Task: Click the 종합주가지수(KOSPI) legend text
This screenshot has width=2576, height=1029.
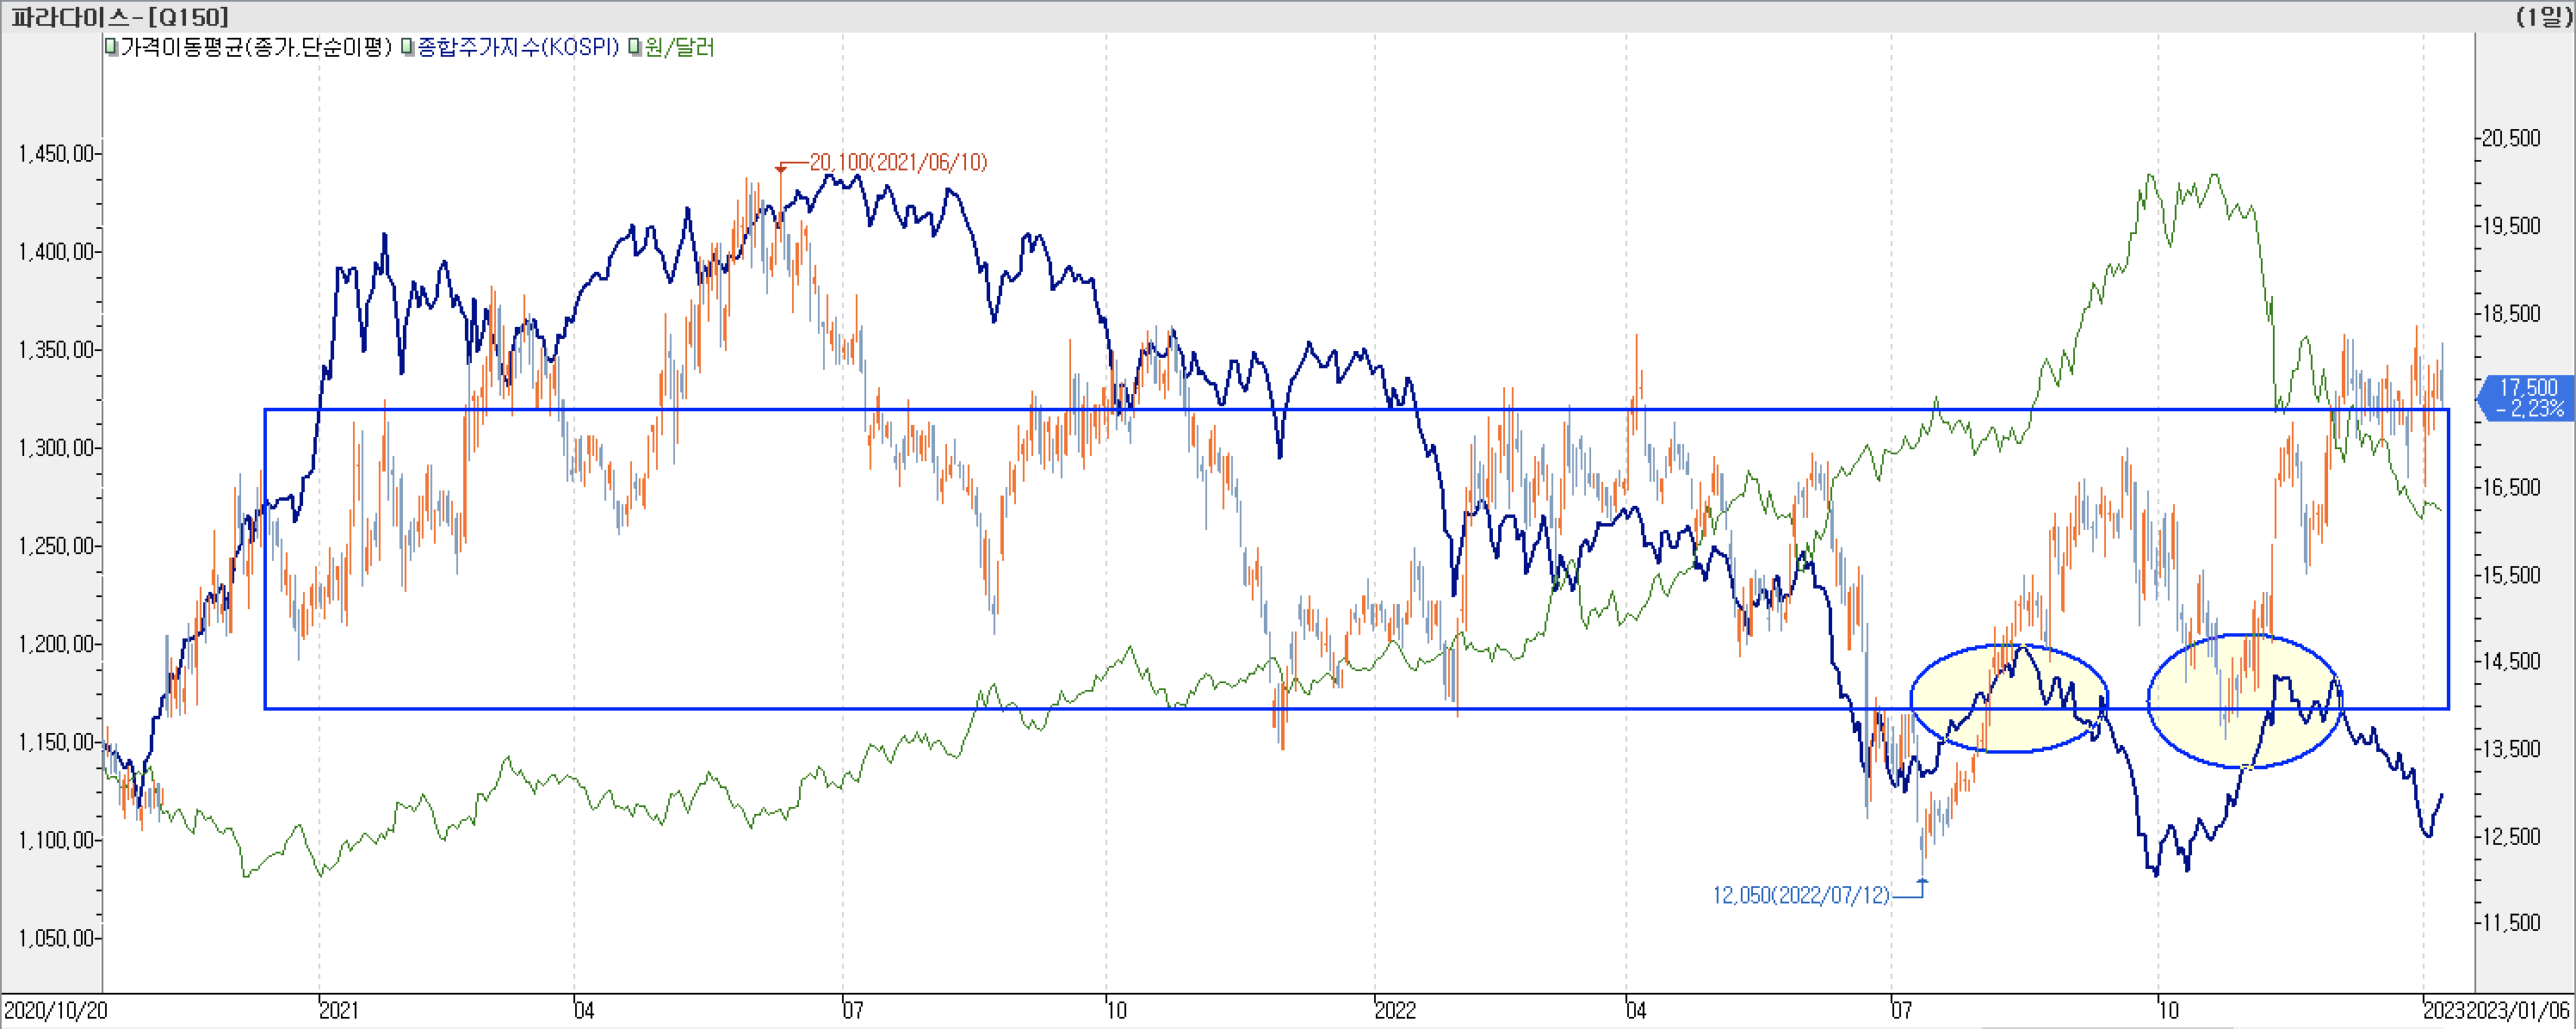Action: [518, 47]
